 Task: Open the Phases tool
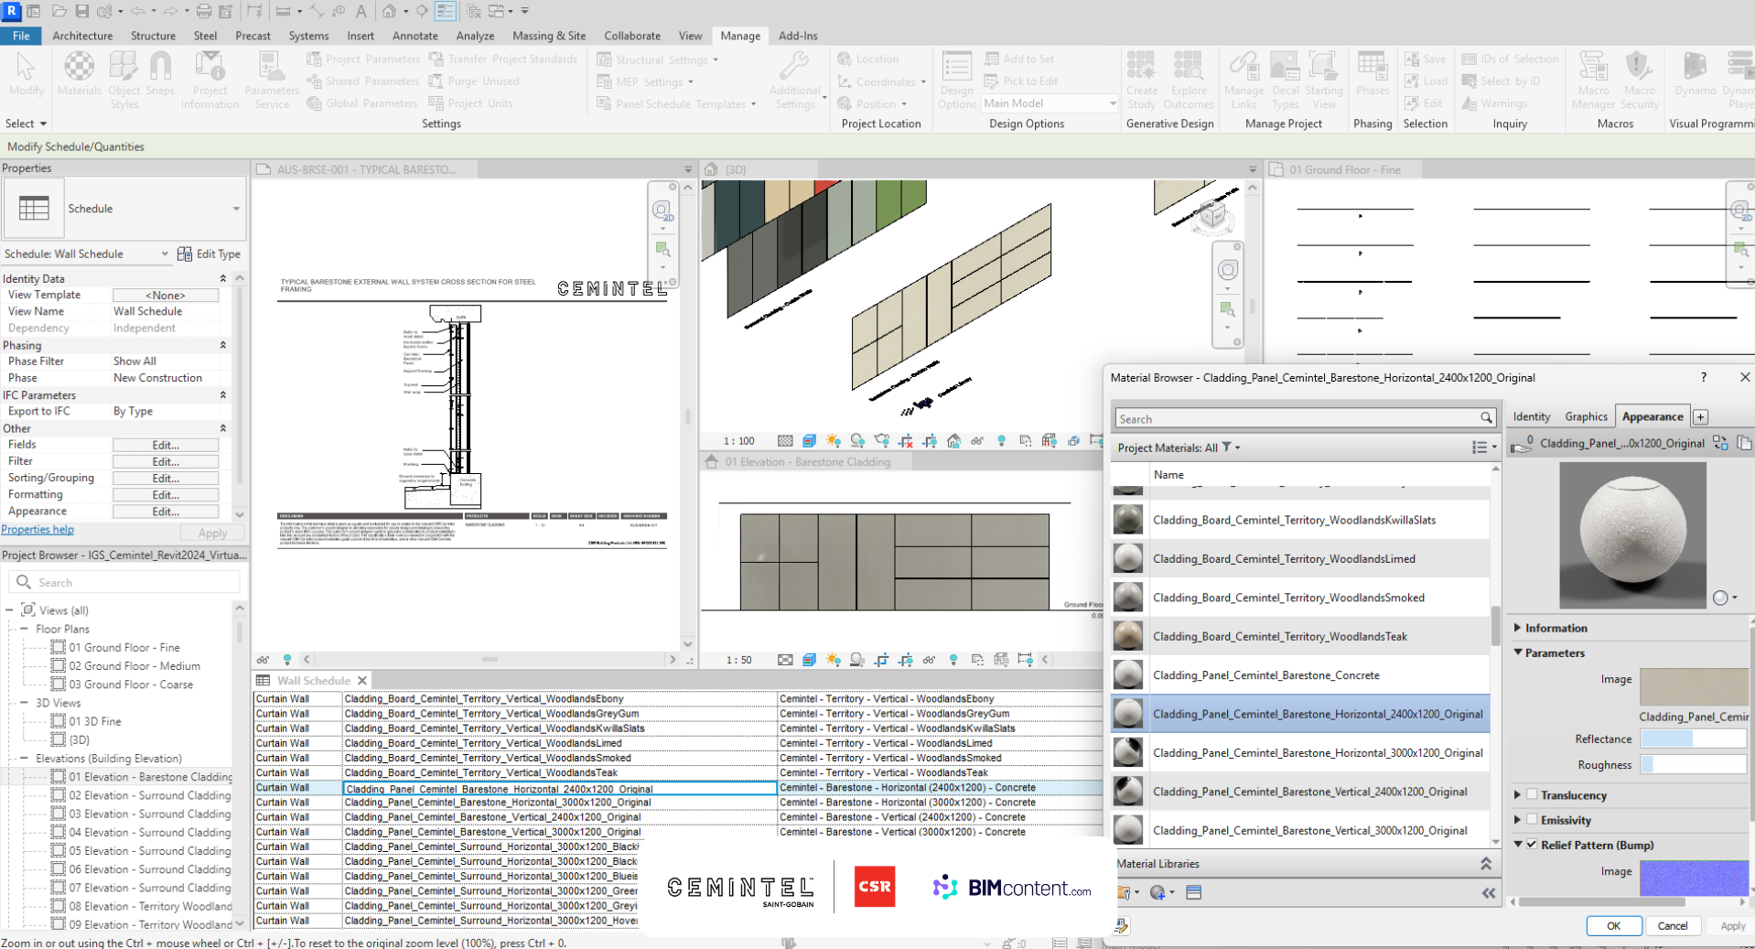[x=1372, y=74]
